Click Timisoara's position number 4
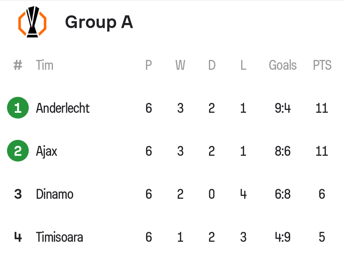Screen dimensions: 345x253 tap(18, 237)
